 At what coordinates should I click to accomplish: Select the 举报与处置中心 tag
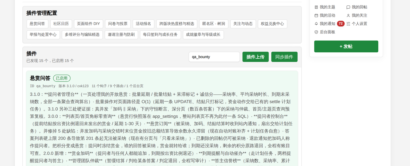tap(43, 35)
